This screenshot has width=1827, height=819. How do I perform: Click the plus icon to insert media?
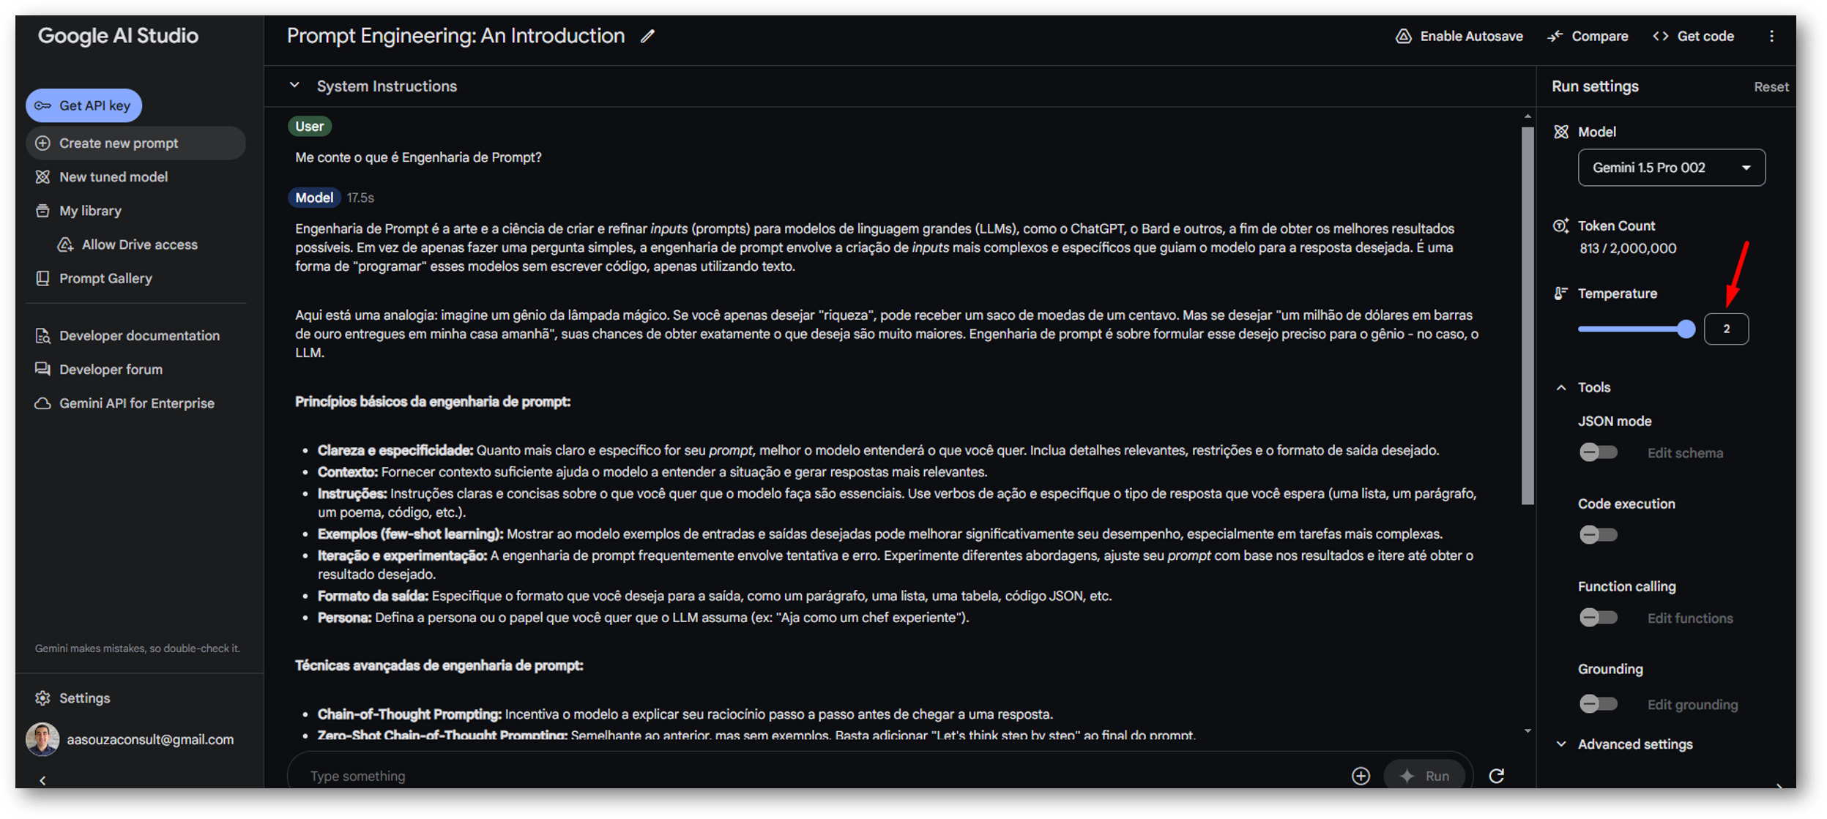1361,776
